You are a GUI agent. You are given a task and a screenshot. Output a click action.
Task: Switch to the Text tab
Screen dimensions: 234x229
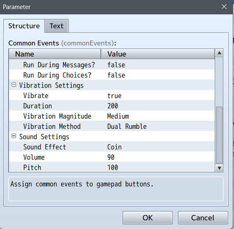point(57,26)
